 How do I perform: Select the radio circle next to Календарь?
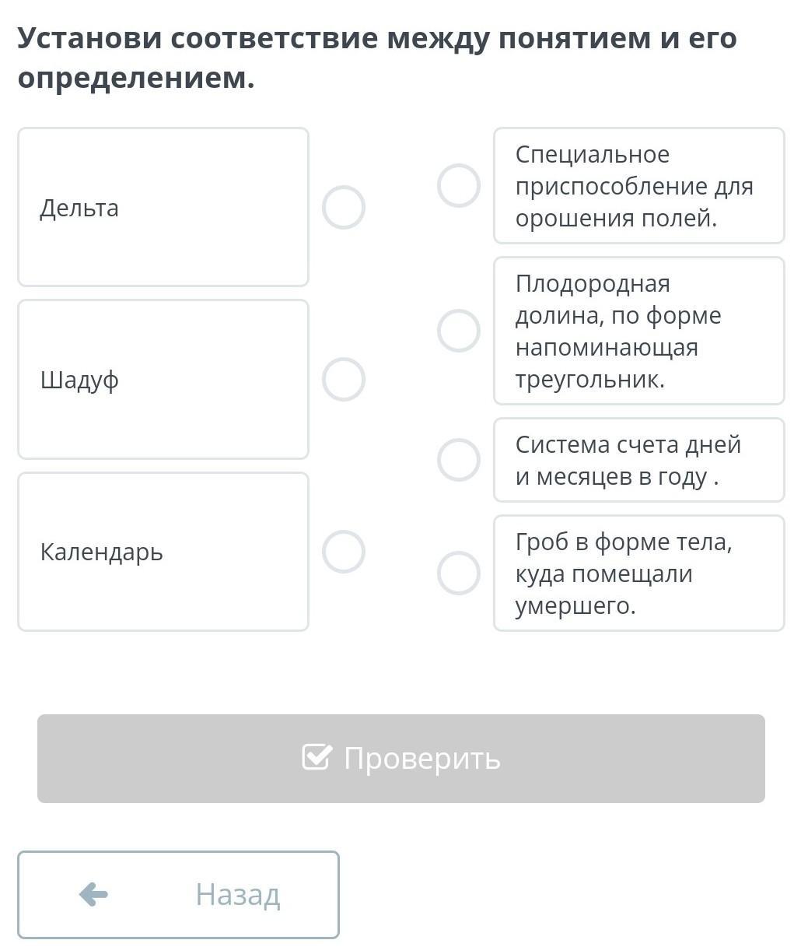tap(344, 552)
